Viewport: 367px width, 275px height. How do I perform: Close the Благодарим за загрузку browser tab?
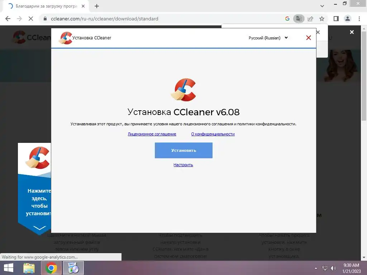tap(83, 6)
